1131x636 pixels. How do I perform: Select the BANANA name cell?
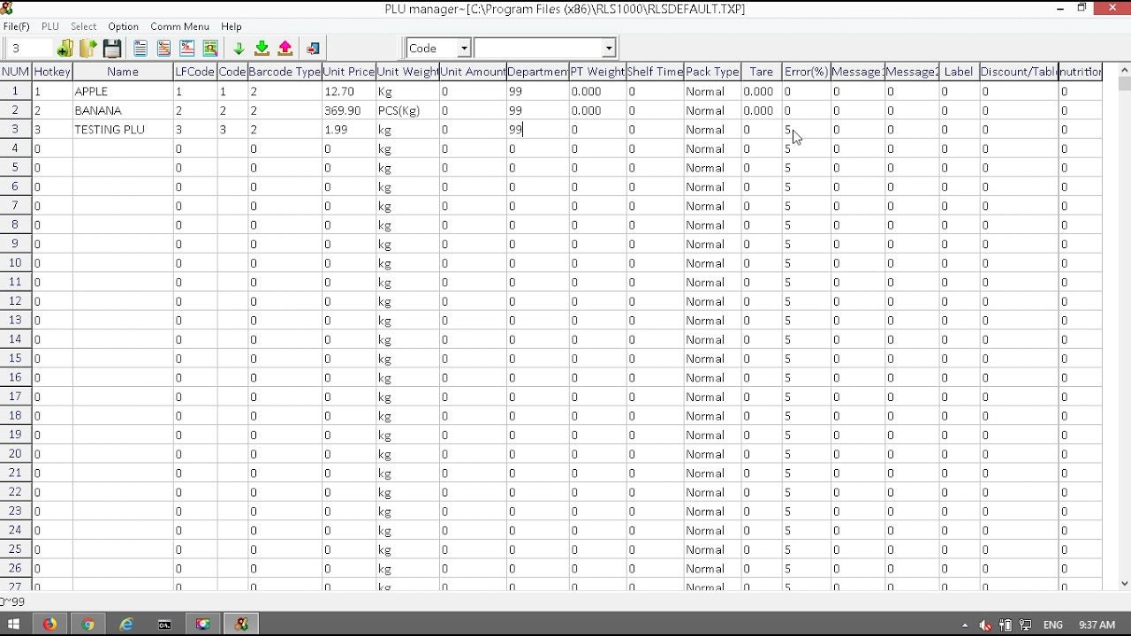tap(123, 110)
